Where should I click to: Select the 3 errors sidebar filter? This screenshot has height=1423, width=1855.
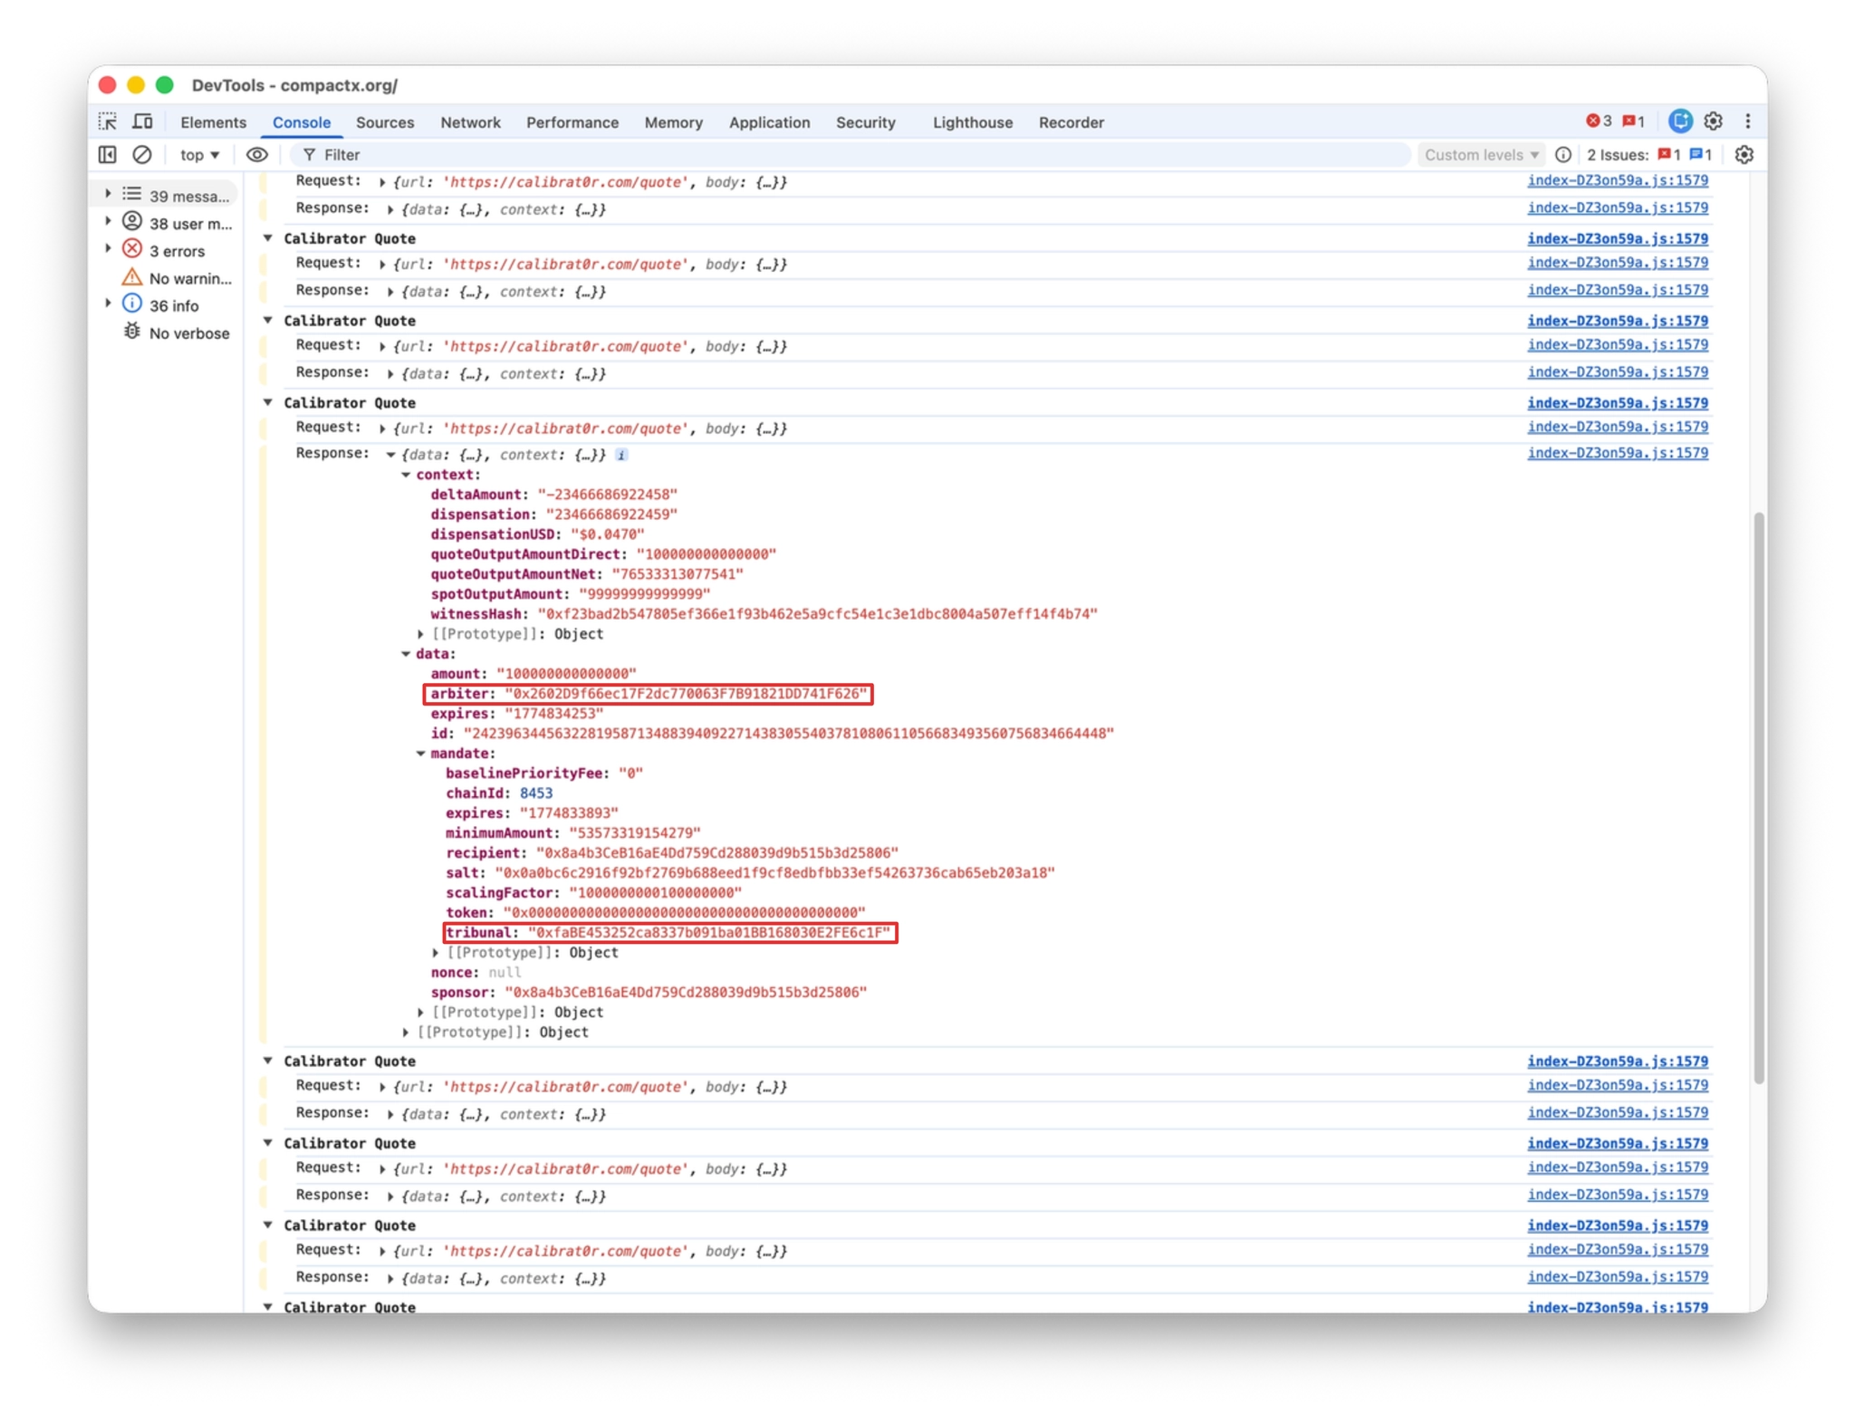[x=177, y=251]
